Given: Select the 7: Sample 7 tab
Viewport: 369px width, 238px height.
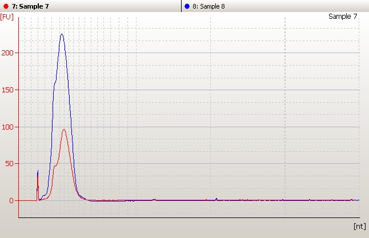Looking at the screenshot, I should [91, 6].
